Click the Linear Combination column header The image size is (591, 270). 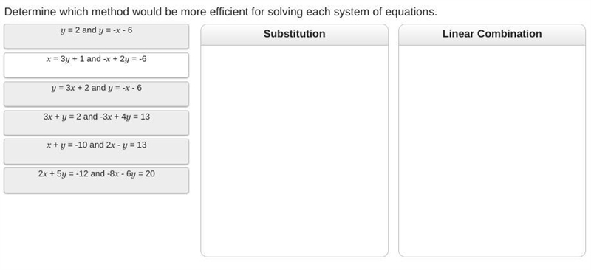(x=492, y=35)
